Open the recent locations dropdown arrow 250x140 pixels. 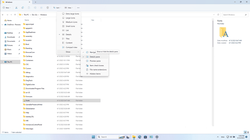(x=11, y=15)
